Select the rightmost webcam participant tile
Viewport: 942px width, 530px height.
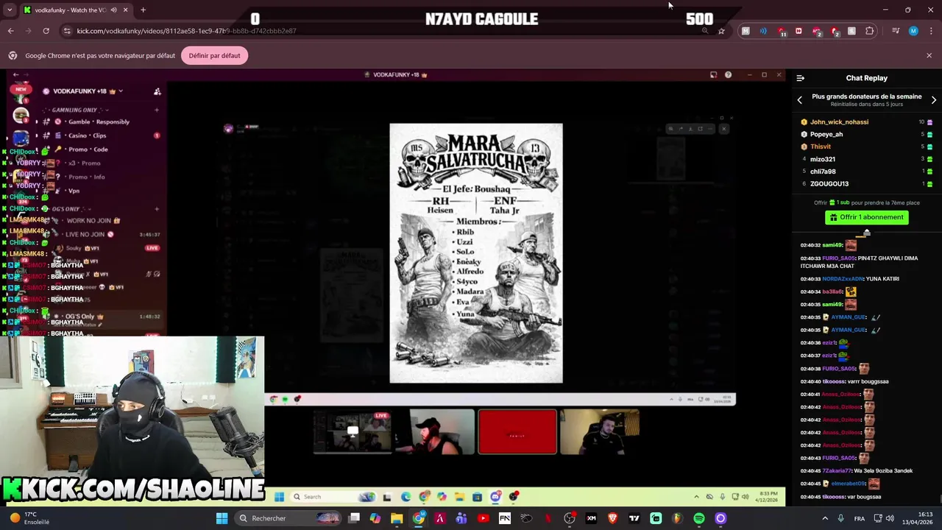pyautogui.click(x=600, y=432)
